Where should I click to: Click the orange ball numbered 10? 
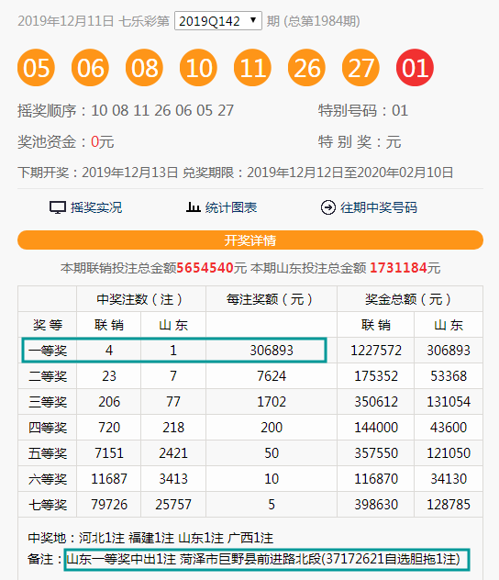coord(198,68)
